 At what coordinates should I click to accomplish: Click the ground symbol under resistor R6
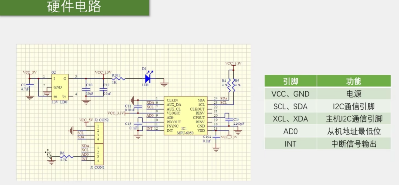(52, 162)
